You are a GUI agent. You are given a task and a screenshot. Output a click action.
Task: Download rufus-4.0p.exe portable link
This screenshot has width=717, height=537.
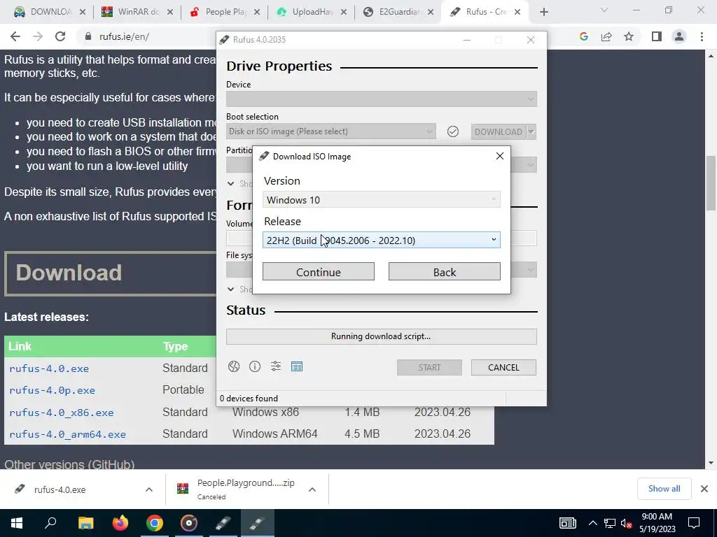tap(52, 390)
